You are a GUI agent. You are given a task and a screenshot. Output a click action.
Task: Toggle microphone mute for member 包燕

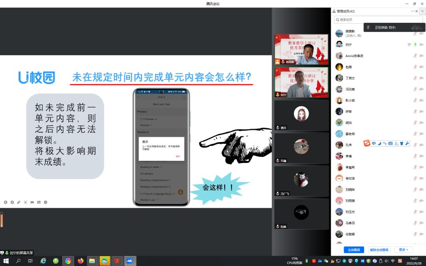point(415,67)
